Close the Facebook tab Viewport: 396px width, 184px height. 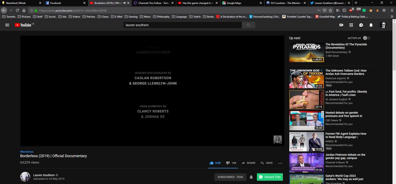pos(84,3)
